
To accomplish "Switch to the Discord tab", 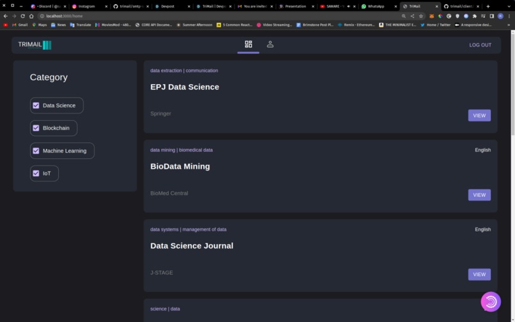I will tap(49, 6).
